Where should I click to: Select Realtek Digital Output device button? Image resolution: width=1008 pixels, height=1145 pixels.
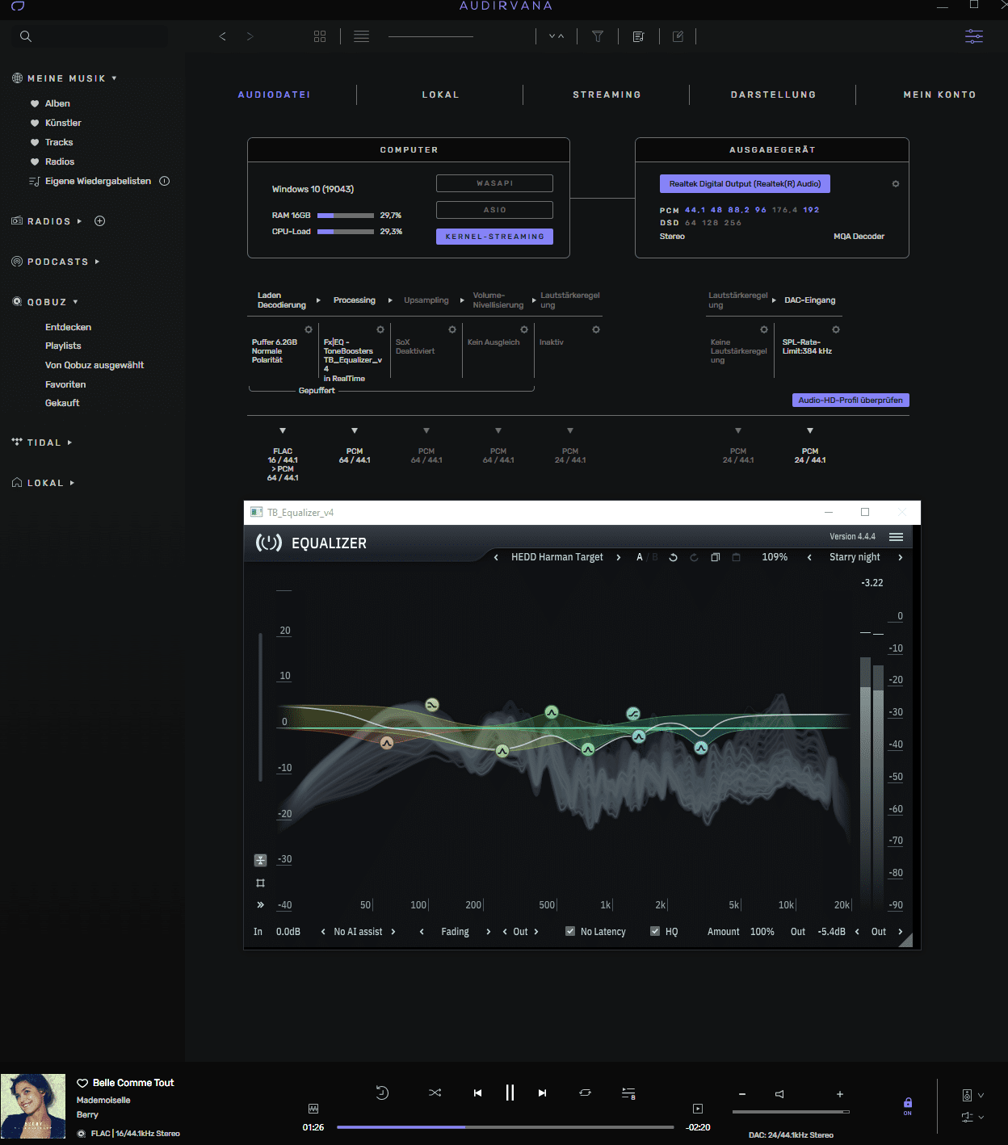click(745, 184)
